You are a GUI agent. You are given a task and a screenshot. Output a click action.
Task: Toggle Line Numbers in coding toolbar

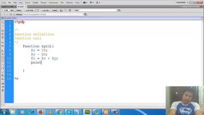point(3,51)
